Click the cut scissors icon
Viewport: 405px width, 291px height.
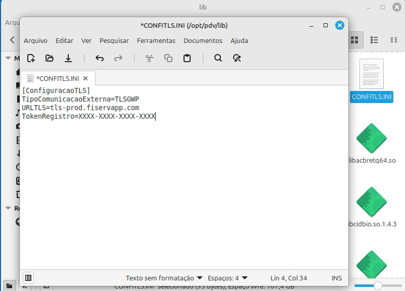149,58
